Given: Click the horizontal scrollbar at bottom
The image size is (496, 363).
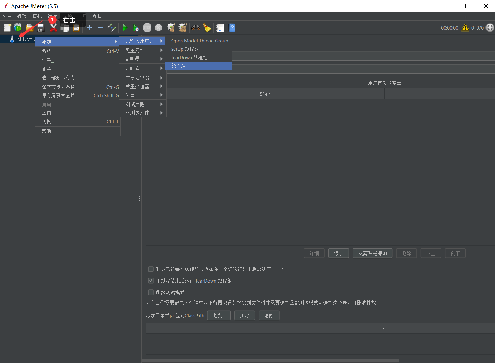Looking at the screenshot, I should coord(270,361).
